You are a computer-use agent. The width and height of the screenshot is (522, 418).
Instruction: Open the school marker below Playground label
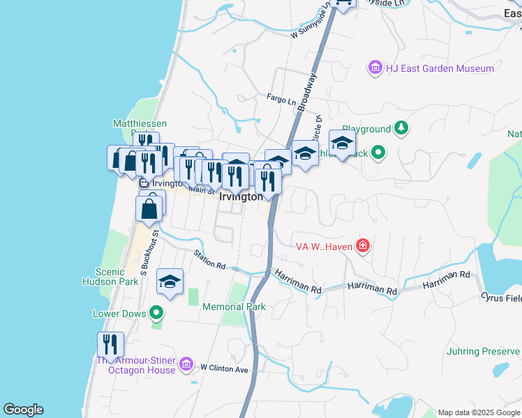click(341, 144)
